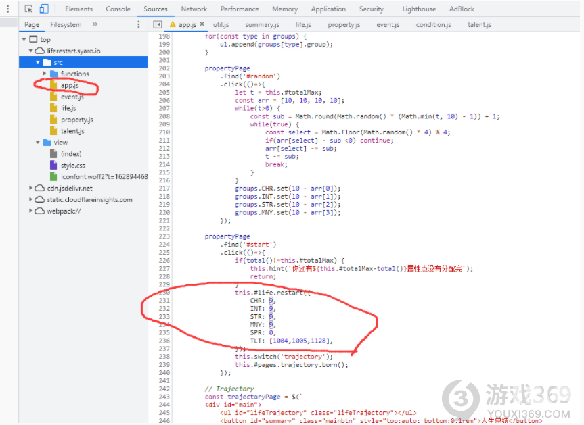The height and width of the screenshot is (425, 584).
Task: Activate the inspect element picker icon
Action: tap(28, 9)
